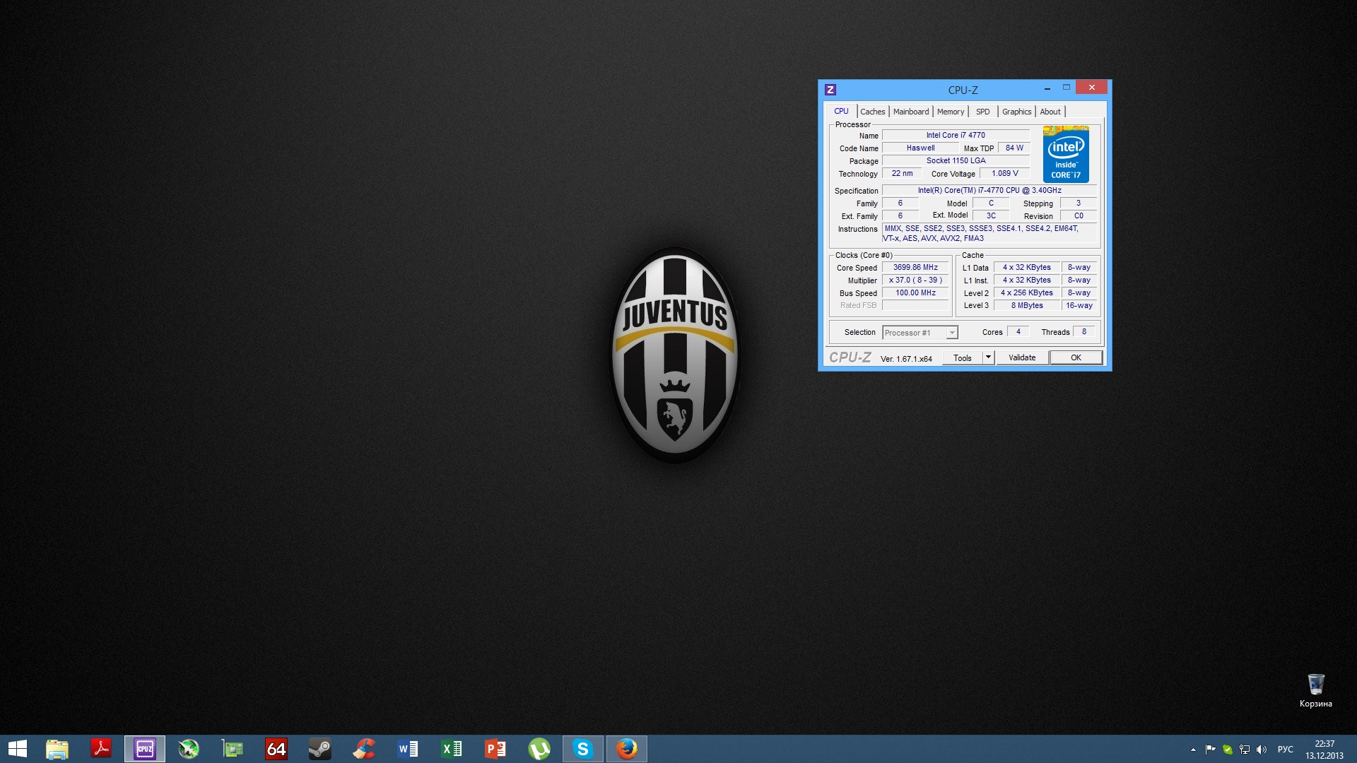Open the Recycle Bin desktop icon
This screenshot has width=1357, height=763.
click(x=1315, y=685)
